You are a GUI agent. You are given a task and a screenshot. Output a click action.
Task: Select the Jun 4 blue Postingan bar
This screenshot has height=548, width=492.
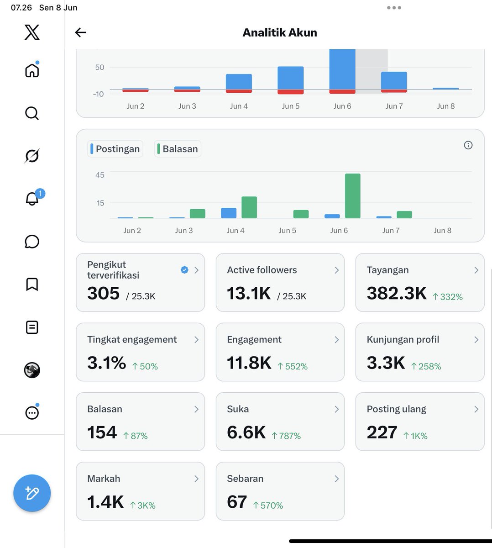pyautogui.click(x=229, y=213)
